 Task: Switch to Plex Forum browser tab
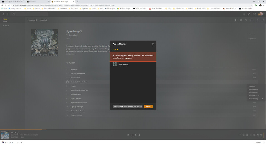pyautogui.click(x=38, y=2)
